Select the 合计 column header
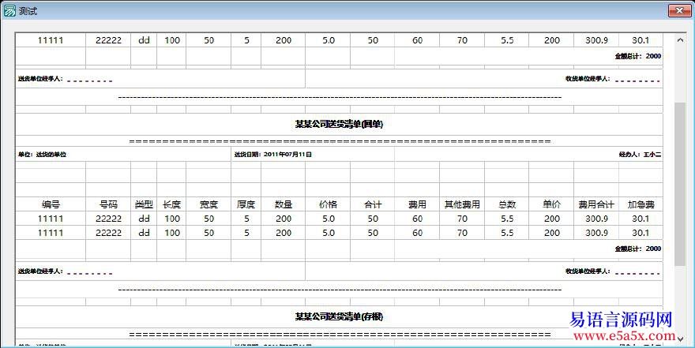Viewport: 695px width, 348px height. coord(373,204)
